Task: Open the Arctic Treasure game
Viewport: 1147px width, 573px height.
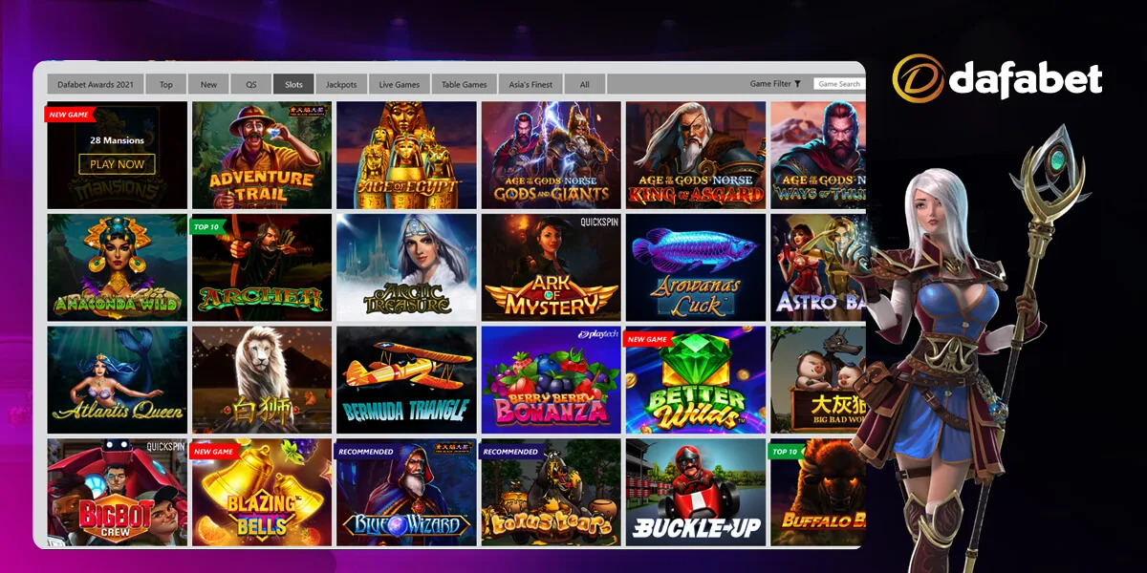Action: [x=406, y=267]
